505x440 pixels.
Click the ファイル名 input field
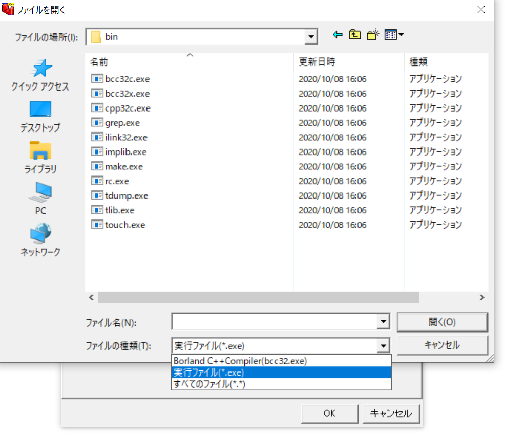(x=275, y=321)
